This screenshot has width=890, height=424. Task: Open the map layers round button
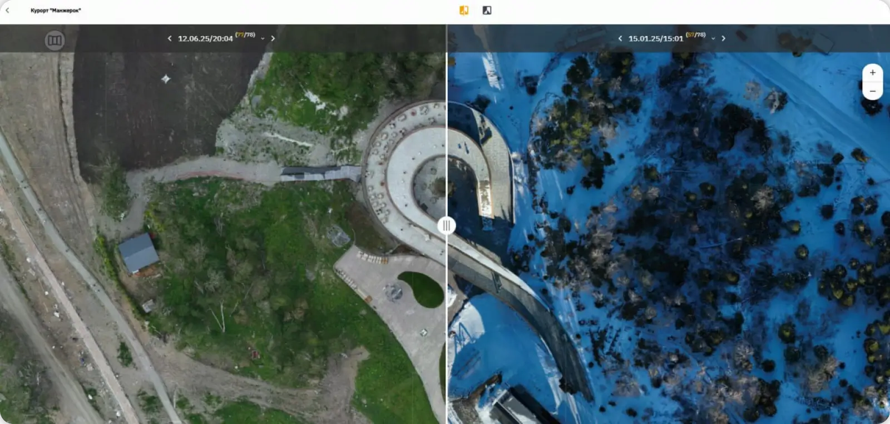[55, 40]
